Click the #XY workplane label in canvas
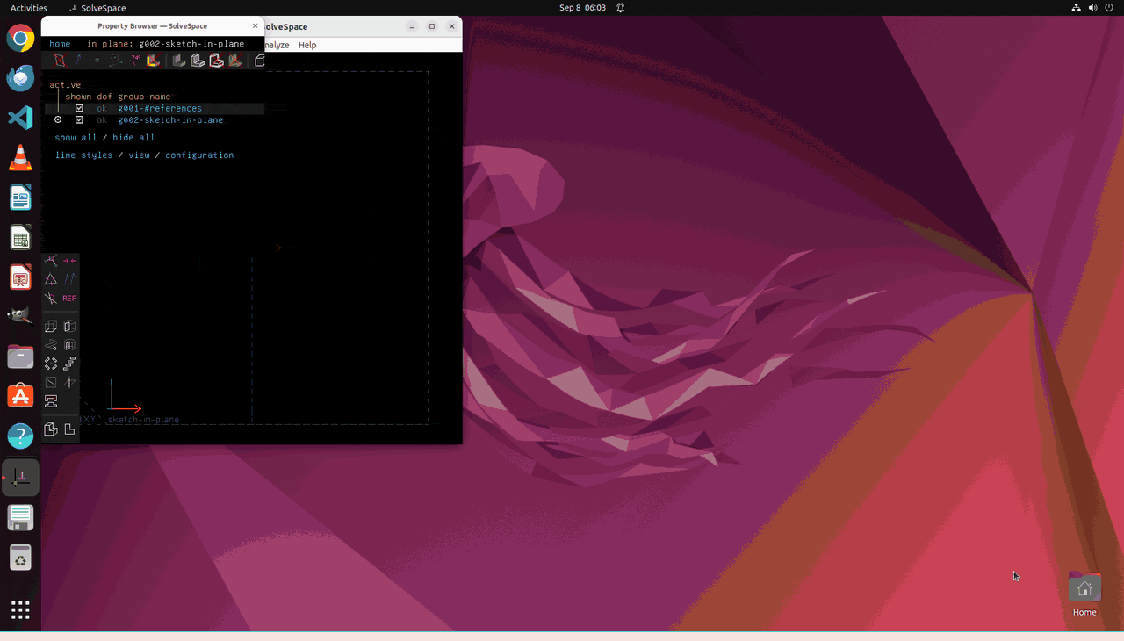1124x641 pixels. [89, 420]
